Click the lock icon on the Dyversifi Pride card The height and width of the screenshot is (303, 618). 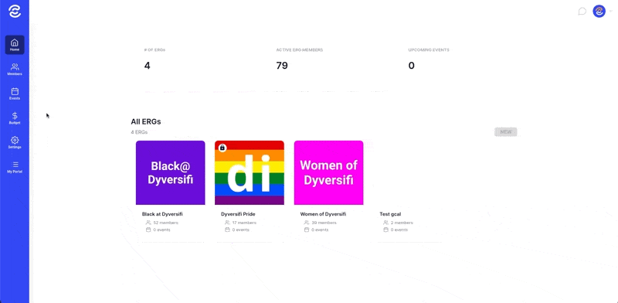pyautogui.click(x=222, y=148)
